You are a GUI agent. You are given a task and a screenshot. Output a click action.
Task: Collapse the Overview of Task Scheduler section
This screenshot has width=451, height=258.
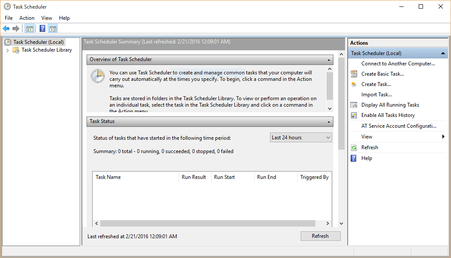pos(329,60)
